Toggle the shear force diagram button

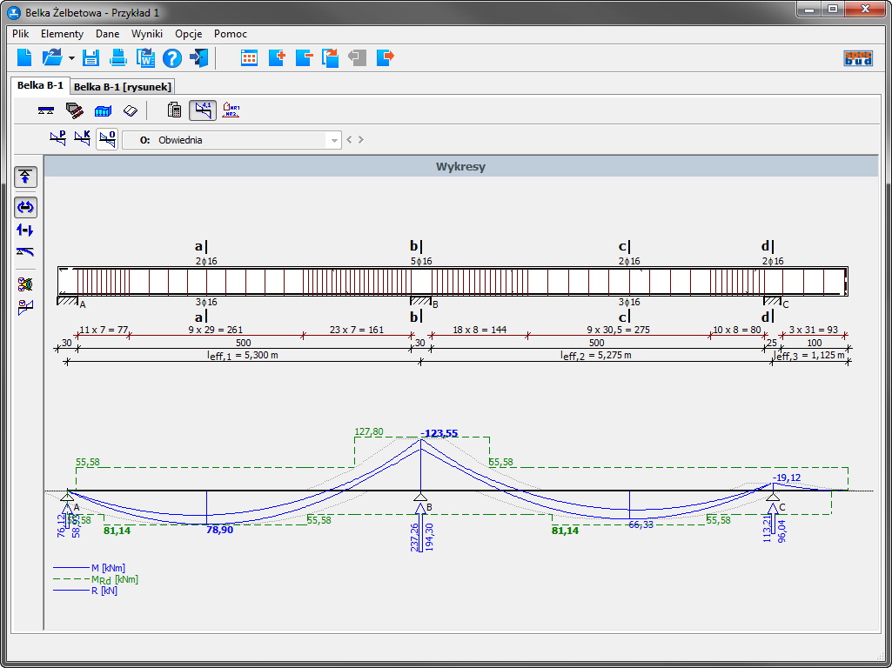(26, 230)
